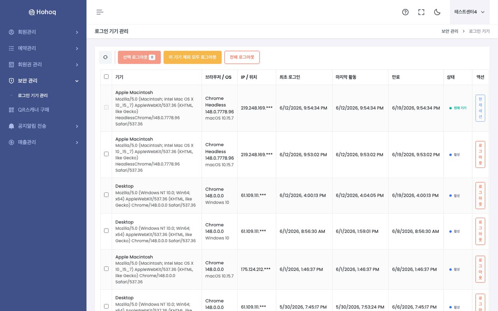
Task: Check the 9:53:02 PM Macintosh session checkbox
Action: pyautogui.click(x=106, y=154)
